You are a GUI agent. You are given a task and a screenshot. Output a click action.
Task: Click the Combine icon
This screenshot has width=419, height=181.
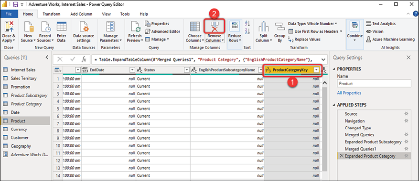coord(355,26)
